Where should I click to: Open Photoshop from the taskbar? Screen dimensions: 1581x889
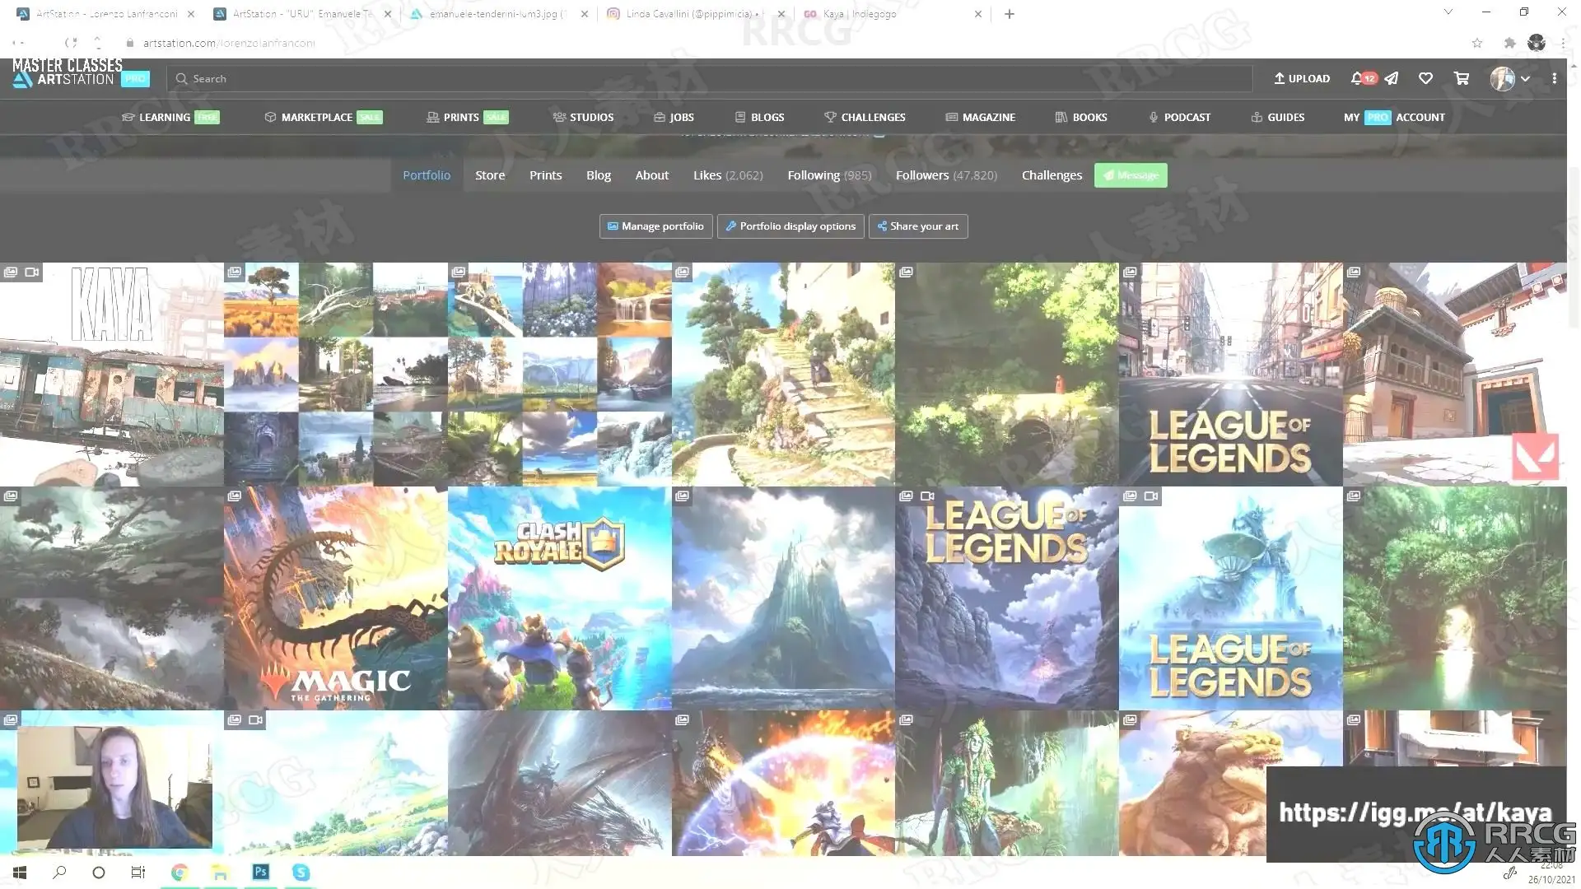(260, 872)
